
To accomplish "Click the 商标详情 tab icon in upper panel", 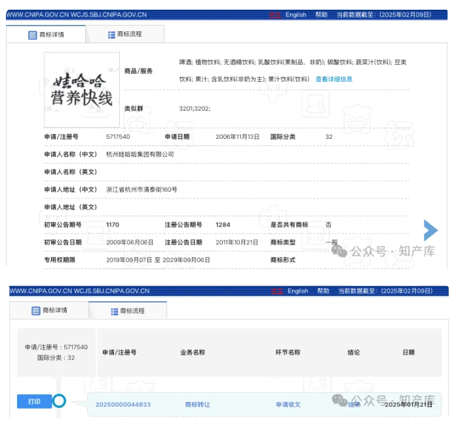I will (33, 35).
